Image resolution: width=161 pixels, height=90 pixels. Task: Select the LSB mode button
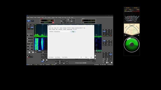104,41
